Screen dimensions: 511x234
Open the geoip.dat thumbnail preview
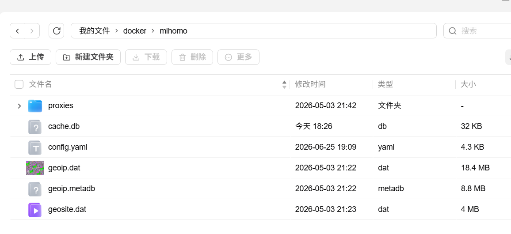[x=35, y=168]
